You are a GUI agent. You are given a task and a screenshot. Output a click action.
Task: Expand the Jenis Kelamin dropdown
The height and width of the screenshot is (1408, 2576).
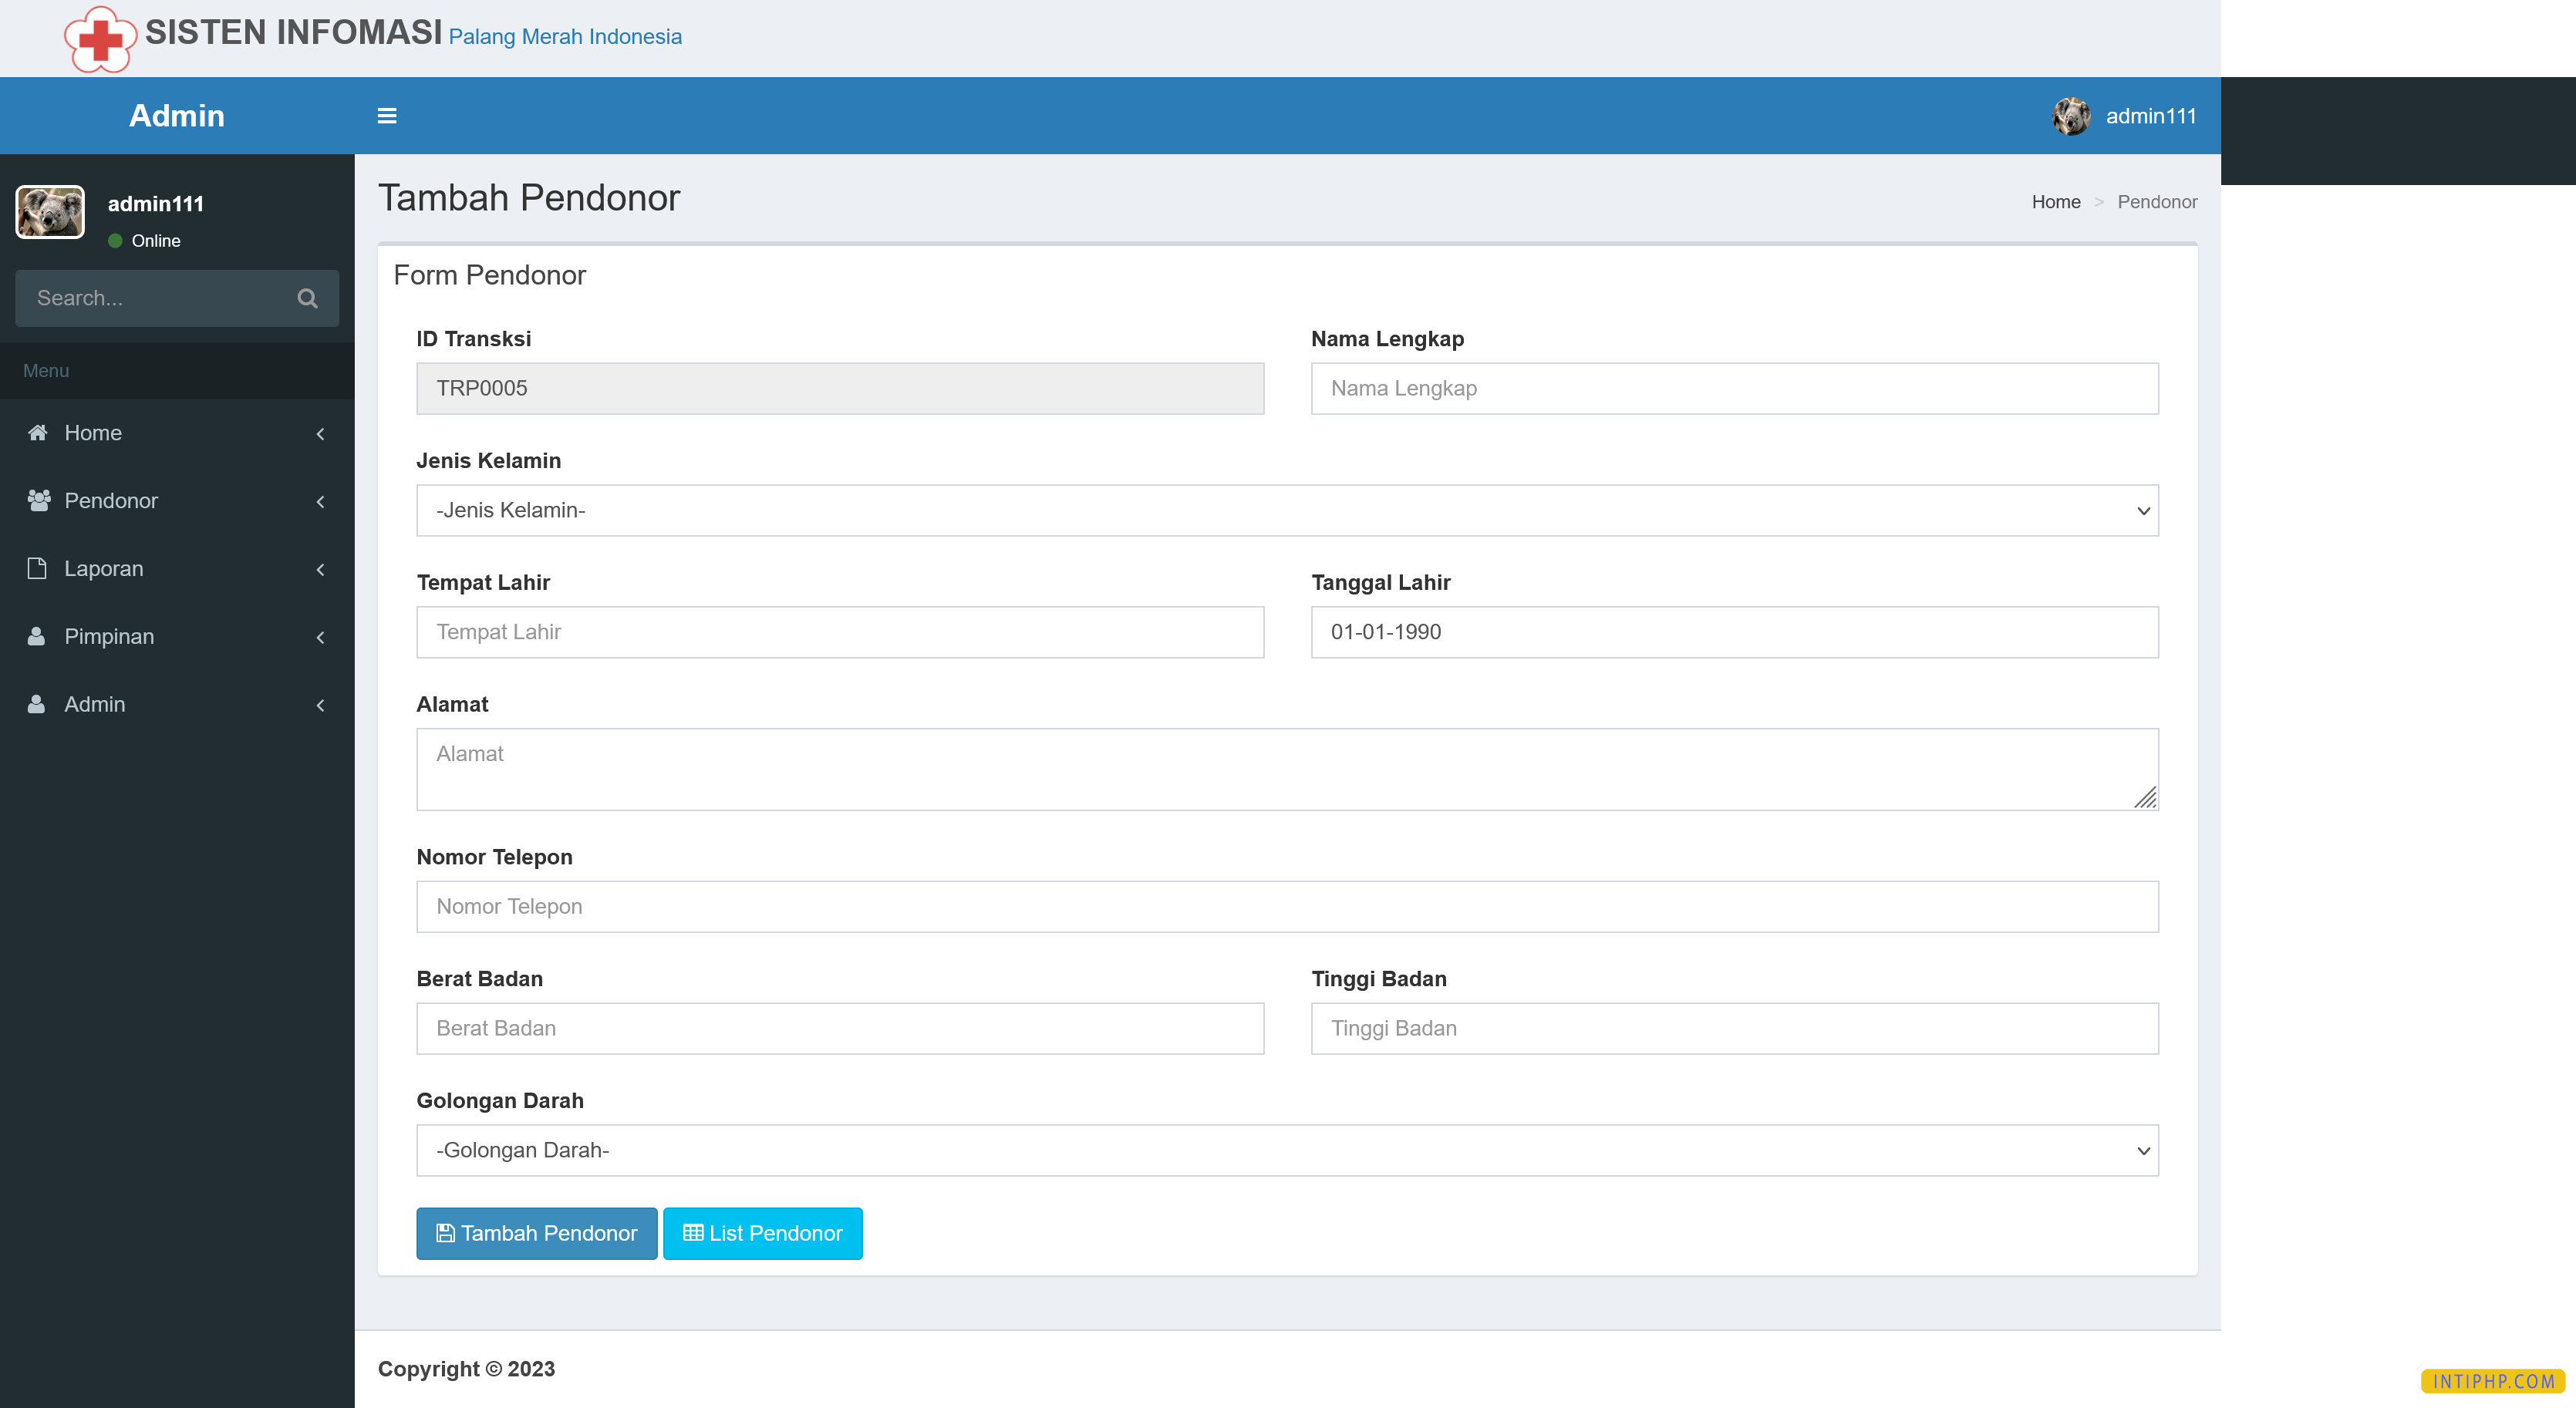(x=1287, y=510)
